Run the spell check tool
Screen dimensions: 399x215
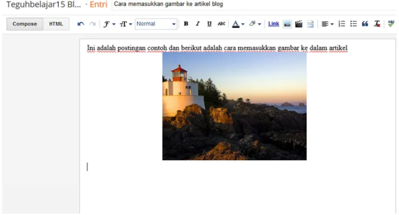391,24
